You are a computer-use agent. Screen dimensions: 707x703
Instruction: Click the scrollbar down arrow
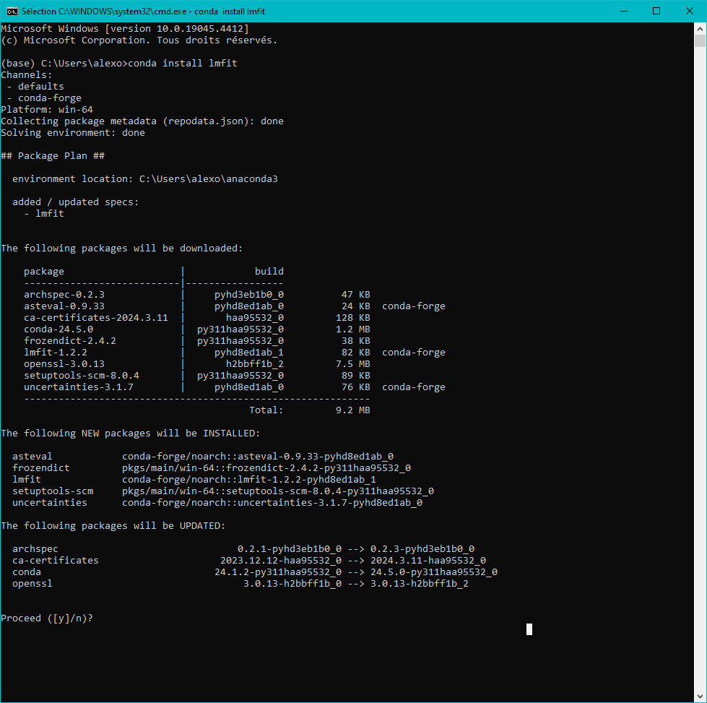coord(701,696)
